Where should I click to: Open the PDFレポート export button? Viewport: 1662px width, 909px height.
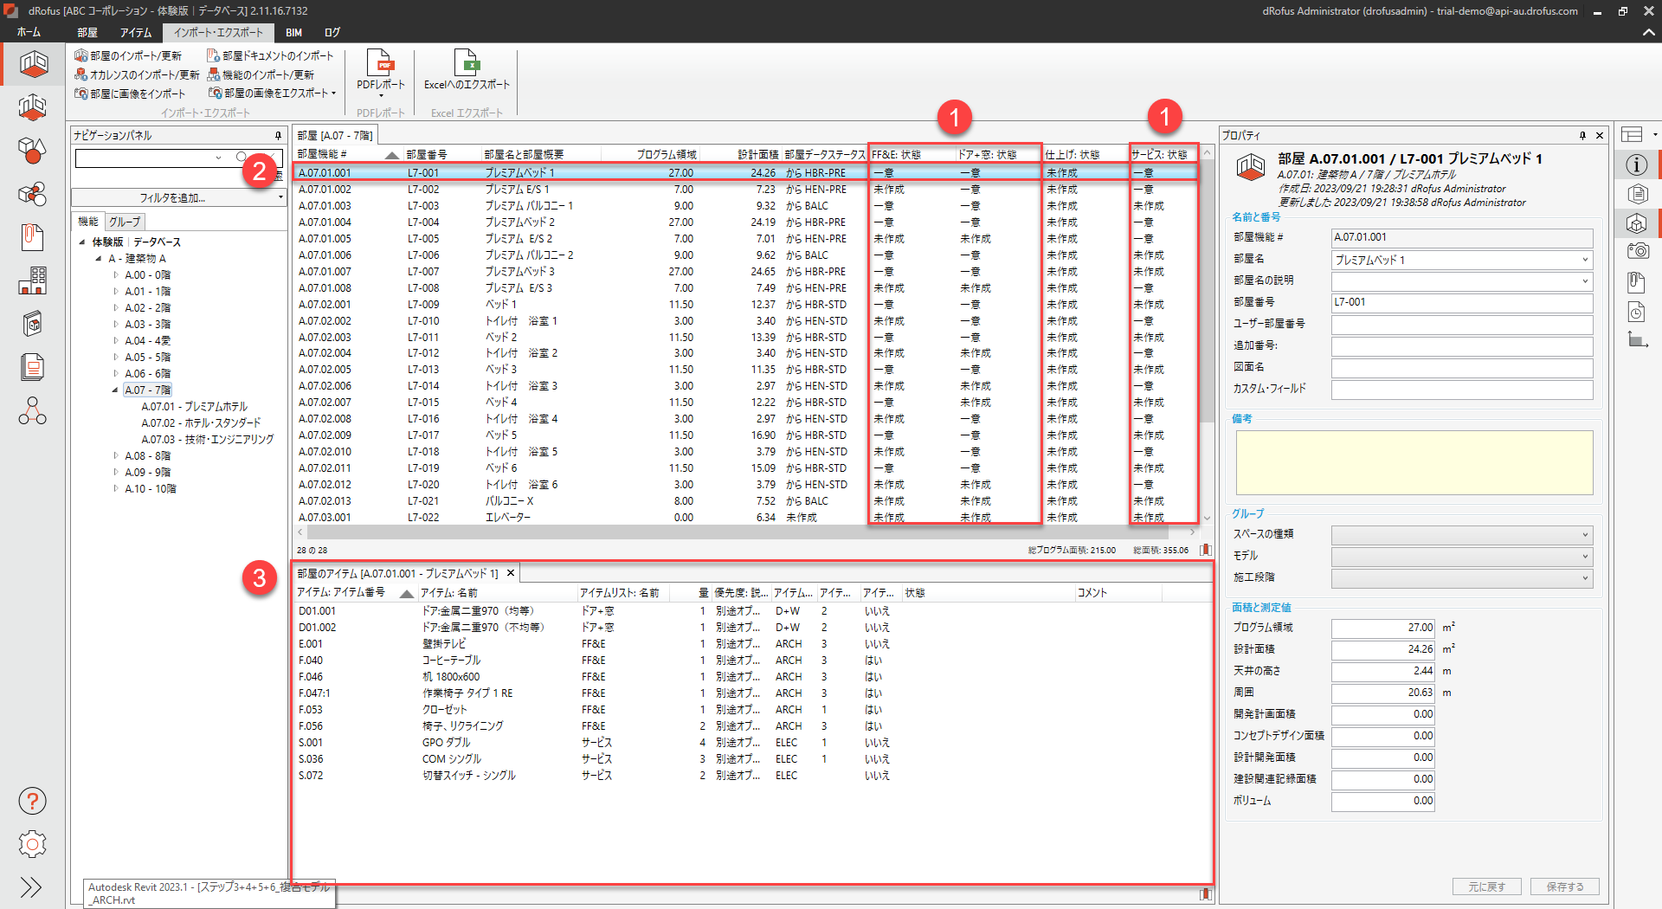pyautogui.click(x=381, y=71)
